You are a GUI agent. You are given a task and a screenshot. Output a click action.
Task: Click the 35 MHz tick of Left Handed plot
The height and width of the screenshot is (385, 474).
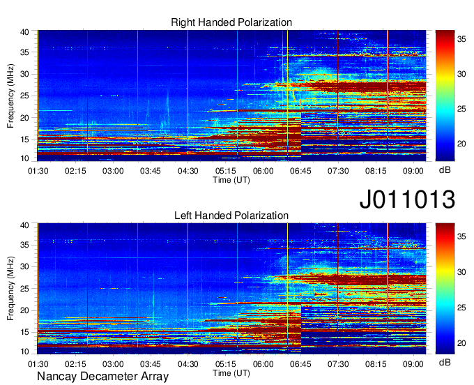[24, 245]
